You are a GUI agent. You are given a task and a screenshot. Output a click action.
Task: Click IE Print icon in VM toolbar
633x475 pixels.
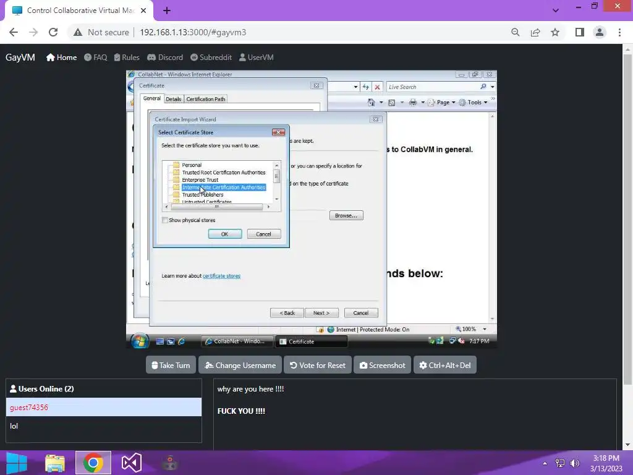click(412, 103)
